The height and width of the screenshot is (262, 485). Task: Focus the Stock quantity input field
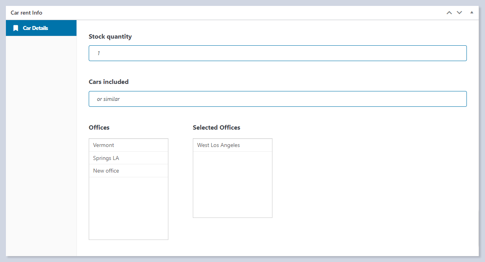point(278,53)
